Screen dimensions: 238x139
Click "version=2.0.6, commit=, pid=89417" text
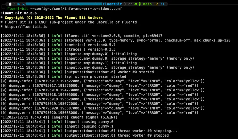click(x=127, y=36)
